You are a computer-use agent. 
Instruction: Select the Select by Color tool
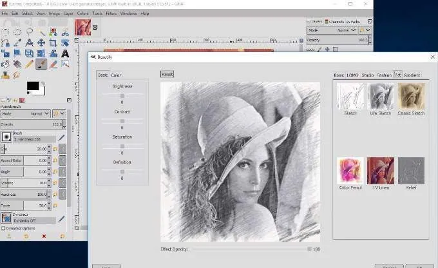point(53,32)
